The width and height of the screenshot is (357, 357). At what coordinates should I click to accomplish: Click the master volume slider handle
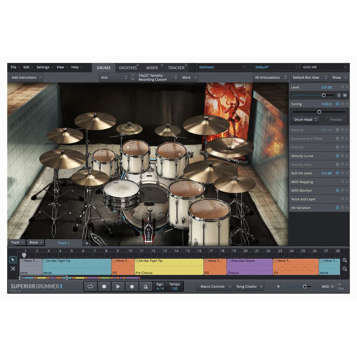(x=304, y=286)
